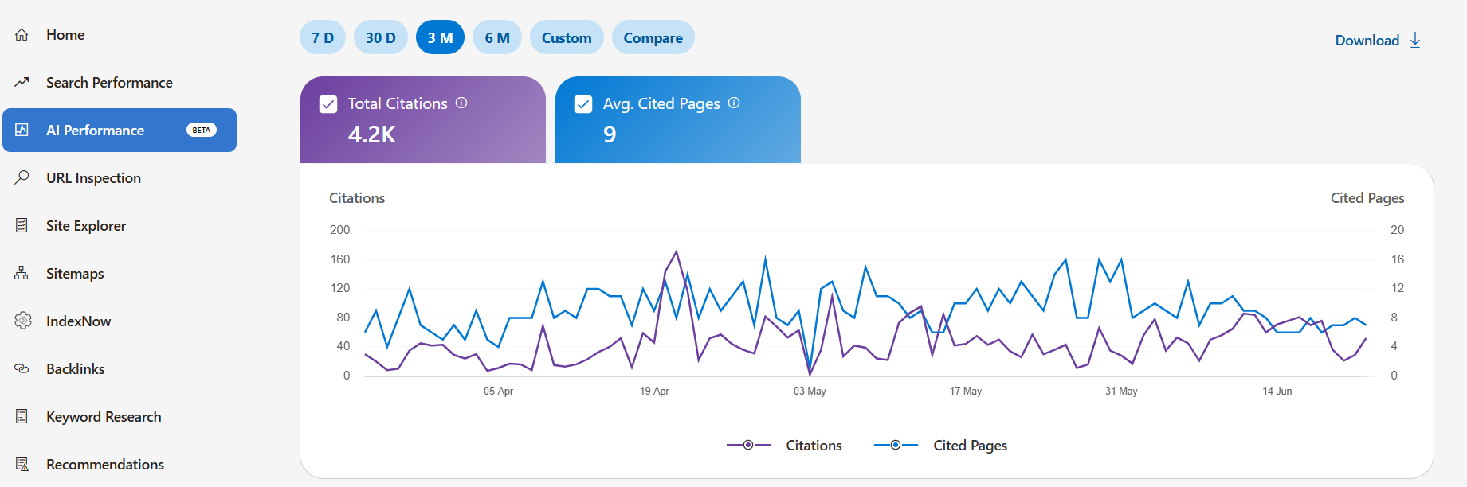The image size is (1467, 487).
Task: Switch to the 6 M time range
Action: pyautogui.click(x=497, y=37)
